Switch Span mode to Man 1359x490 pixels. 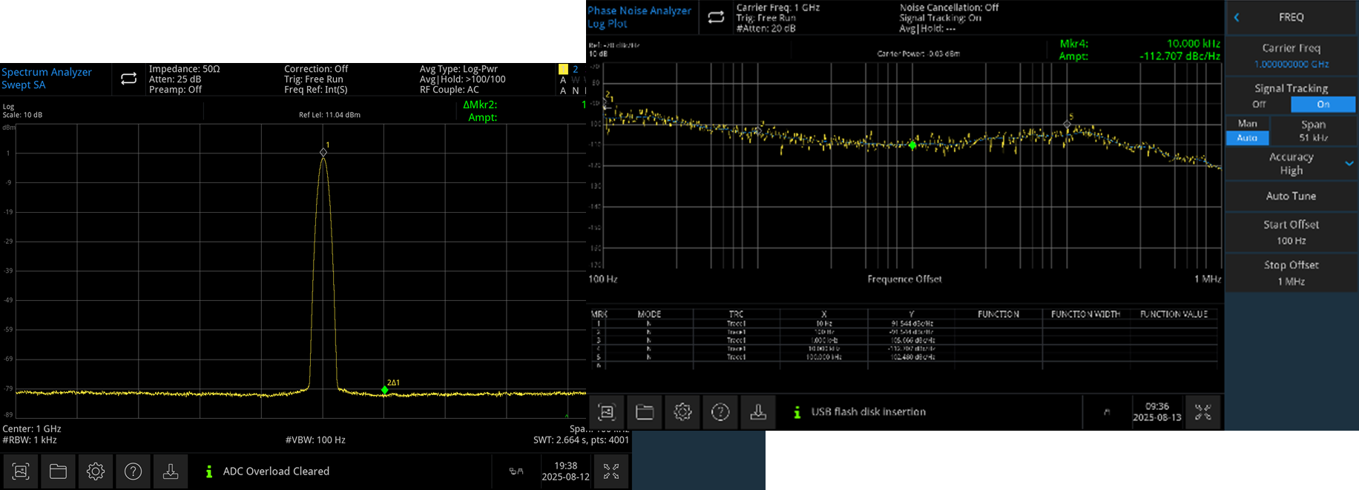pyautogui.click(x=1247, y=124)
